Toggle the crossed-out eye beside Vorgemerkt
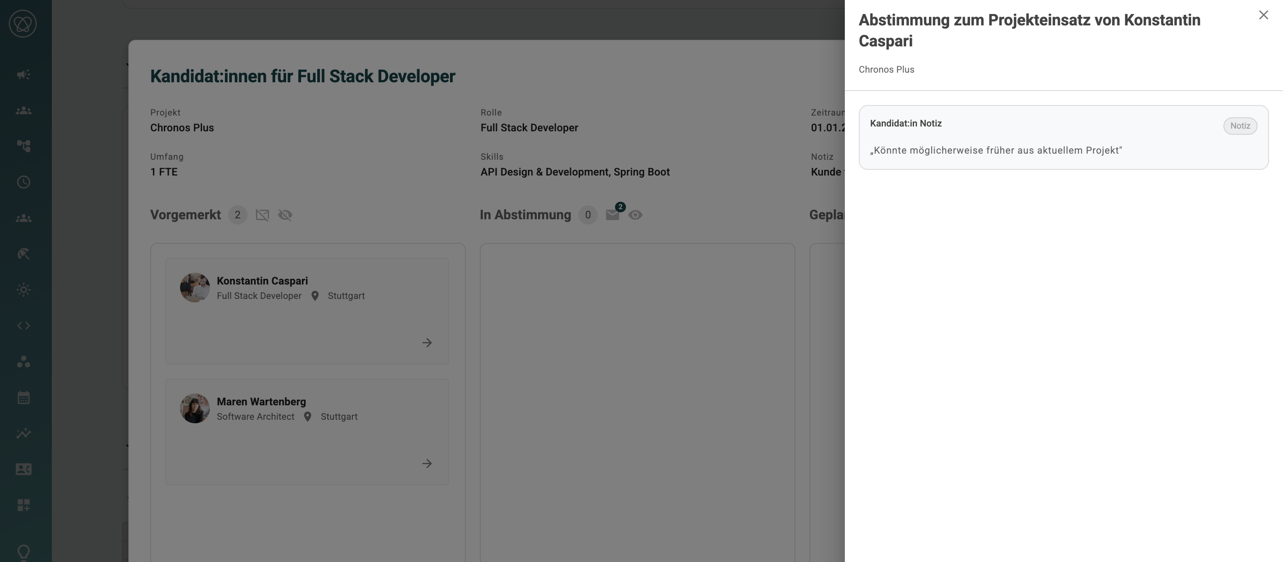This screenshot has width=1283, height=562. [285, 215]
